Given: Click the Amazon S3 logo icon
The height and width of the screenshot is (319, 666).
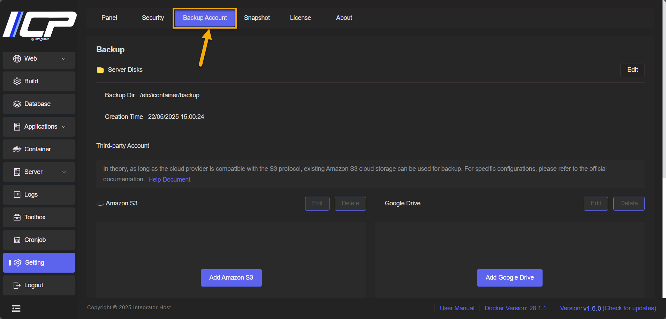Looking at the screenshot, I should 100,204.
